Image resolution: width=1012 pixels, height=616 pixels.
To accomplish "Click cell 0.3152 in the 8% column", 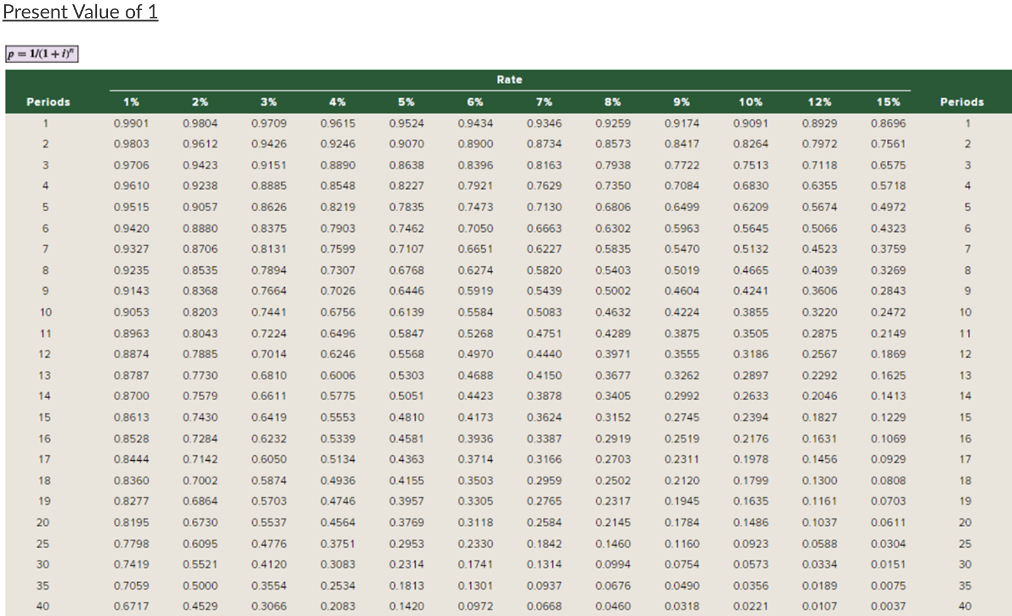I will 613,417.
